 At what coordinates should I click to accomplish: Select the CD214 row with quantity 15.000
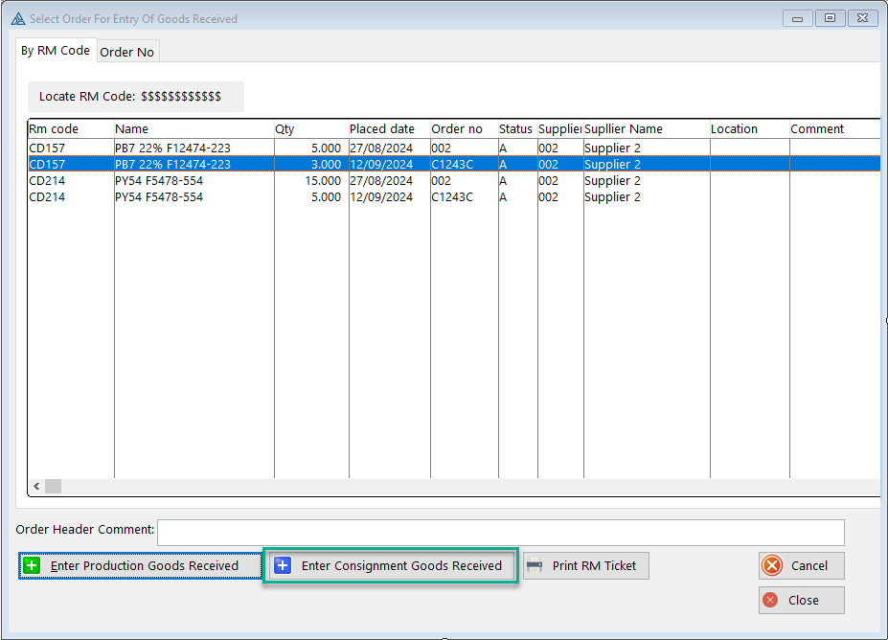click(x=454, y=181)
